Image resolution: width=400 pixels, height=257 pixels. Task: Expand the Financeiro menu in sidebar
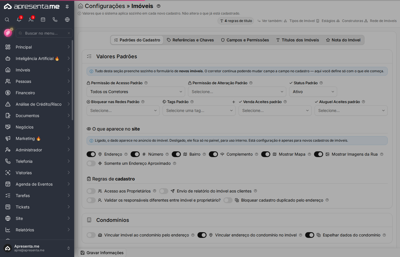(x=37, y=93)
